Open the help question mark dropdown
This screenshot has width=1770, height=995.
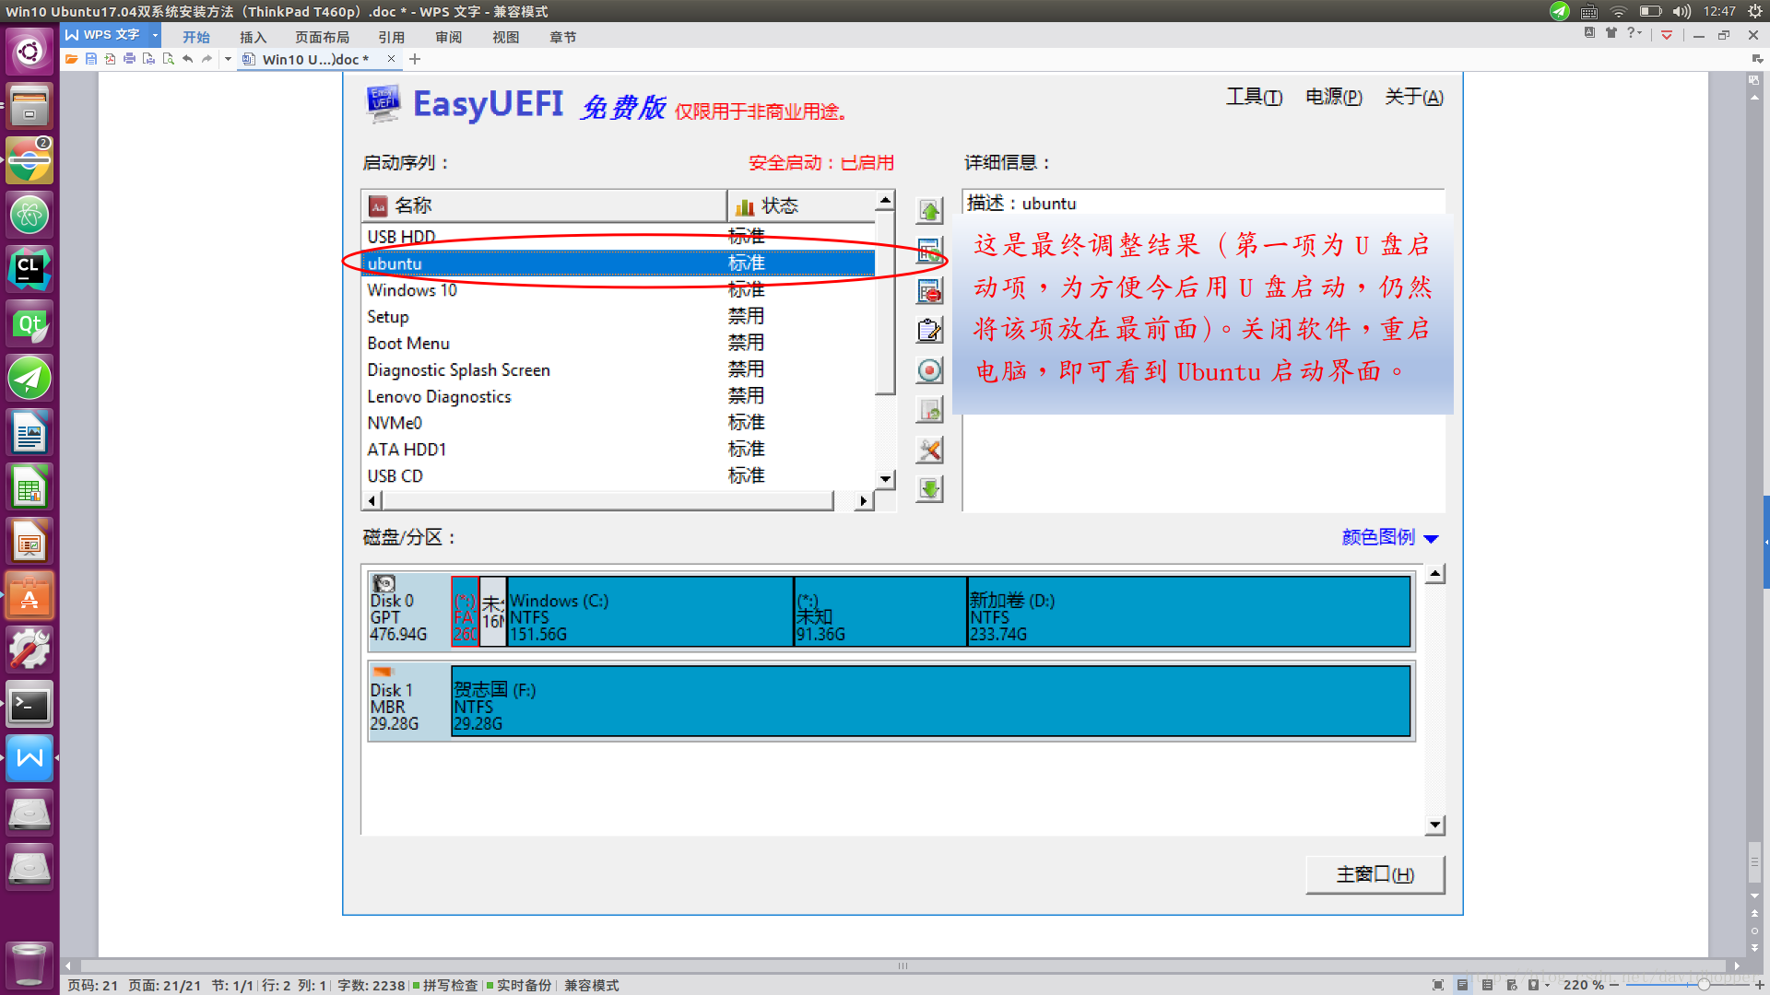pyautogui.click(x=1634, y=33)
